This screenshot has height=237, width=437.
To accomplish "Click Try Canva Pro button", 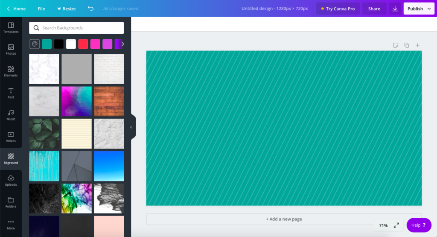I will pos(338,9).
